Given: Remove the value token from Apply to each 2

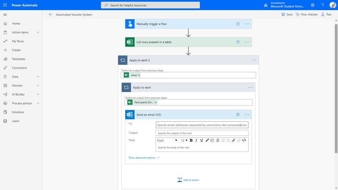Looking at the screenshot, I should point(139,75).
